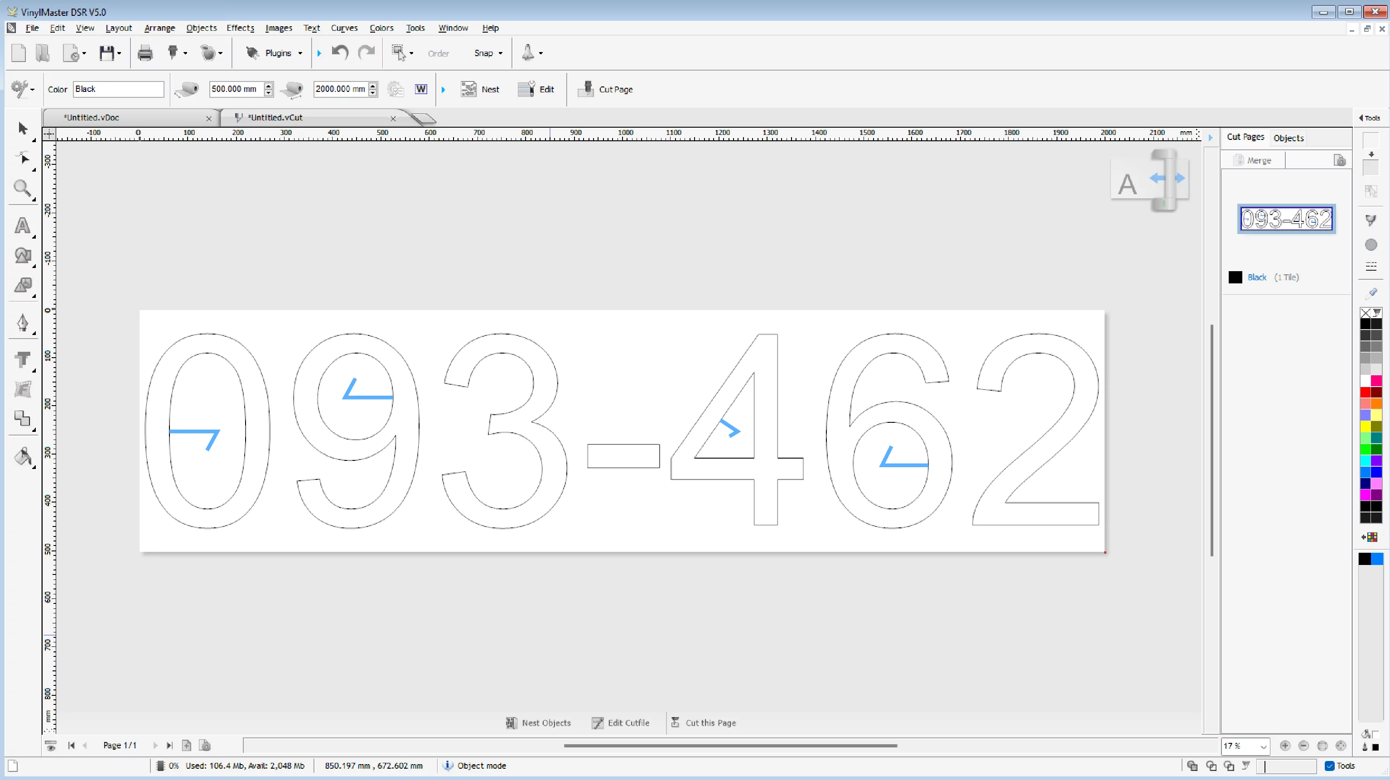Toggle the Tools checkbox in status bar
The image size is (1390, 780).
[1330, 766]
